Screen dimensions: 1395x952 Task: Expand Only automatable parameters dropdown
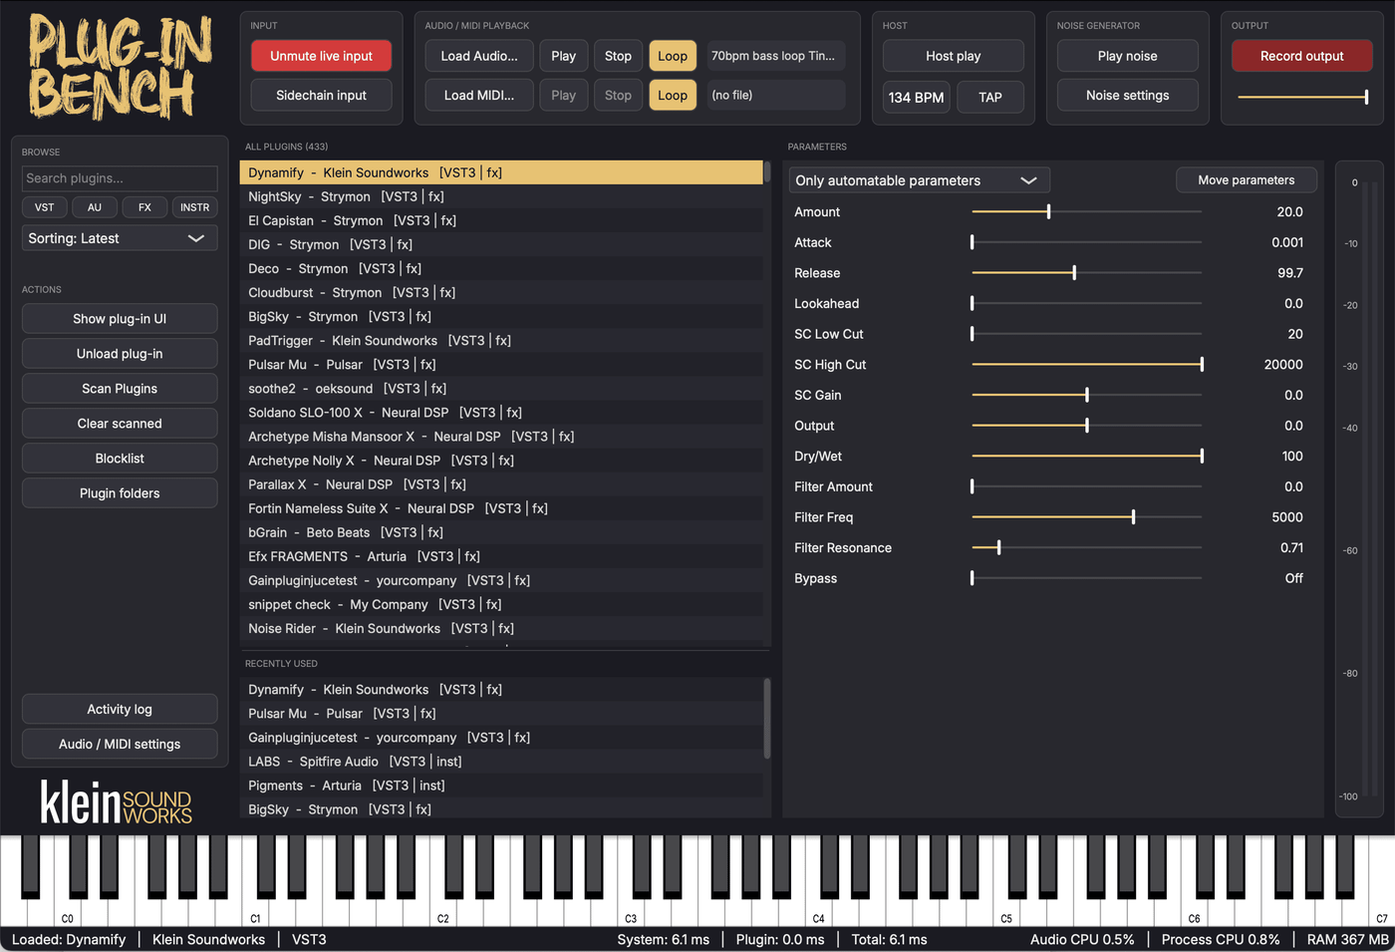919,180
